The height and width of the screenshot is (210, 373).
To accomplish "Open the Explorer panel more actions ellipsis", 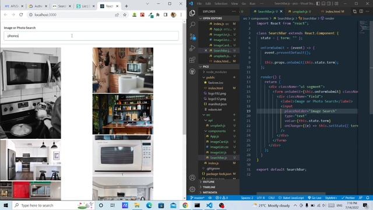I will 234,11.
